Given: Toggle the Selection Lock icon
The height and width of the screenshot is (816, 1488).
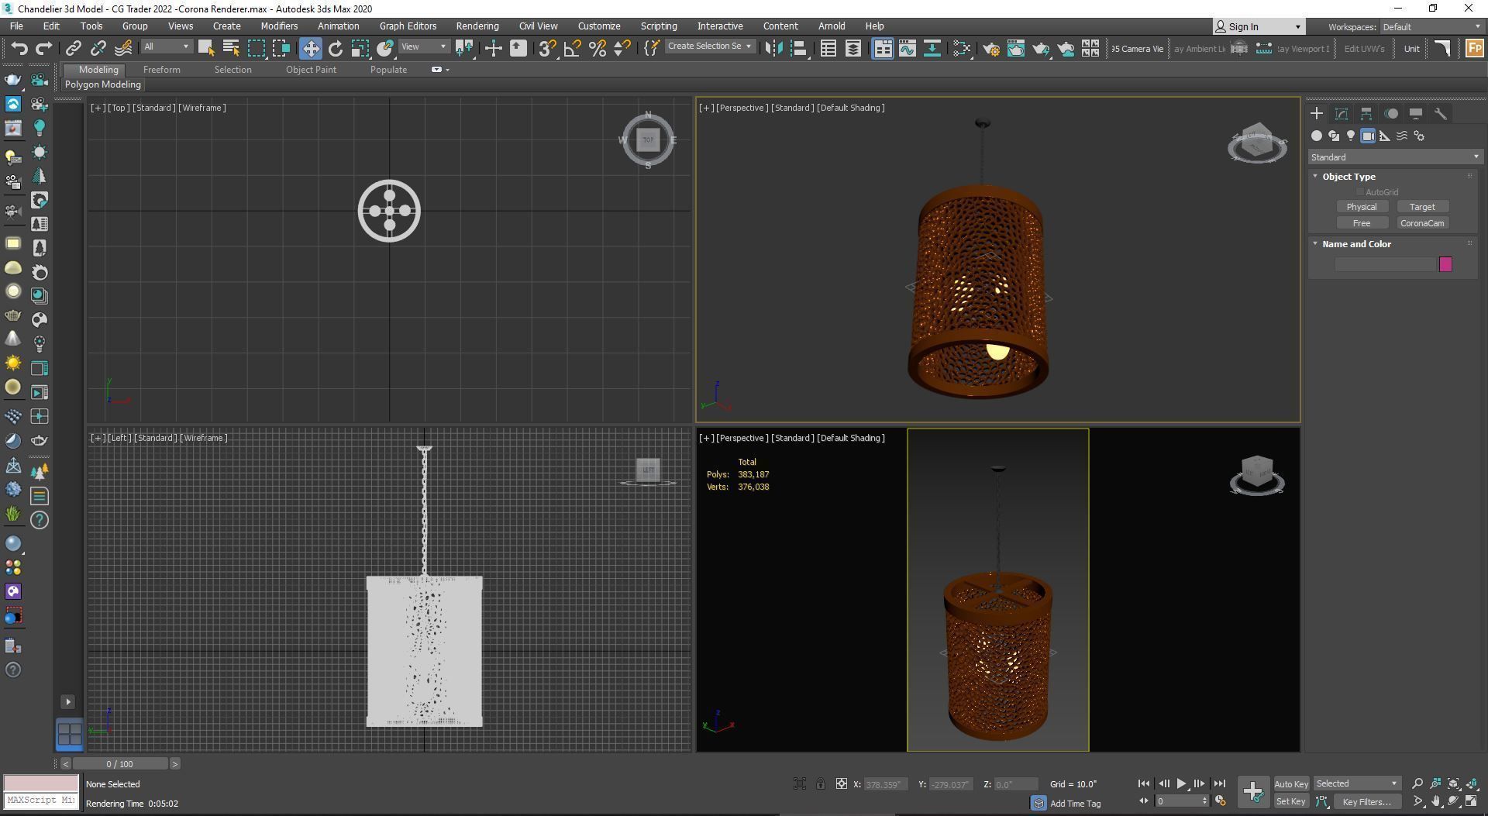Looking at the screenshot, I should point(820,784).
